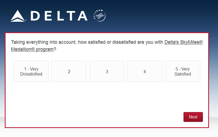
Task: Click the red border of survey panel
Action: (x=5, y=79)
